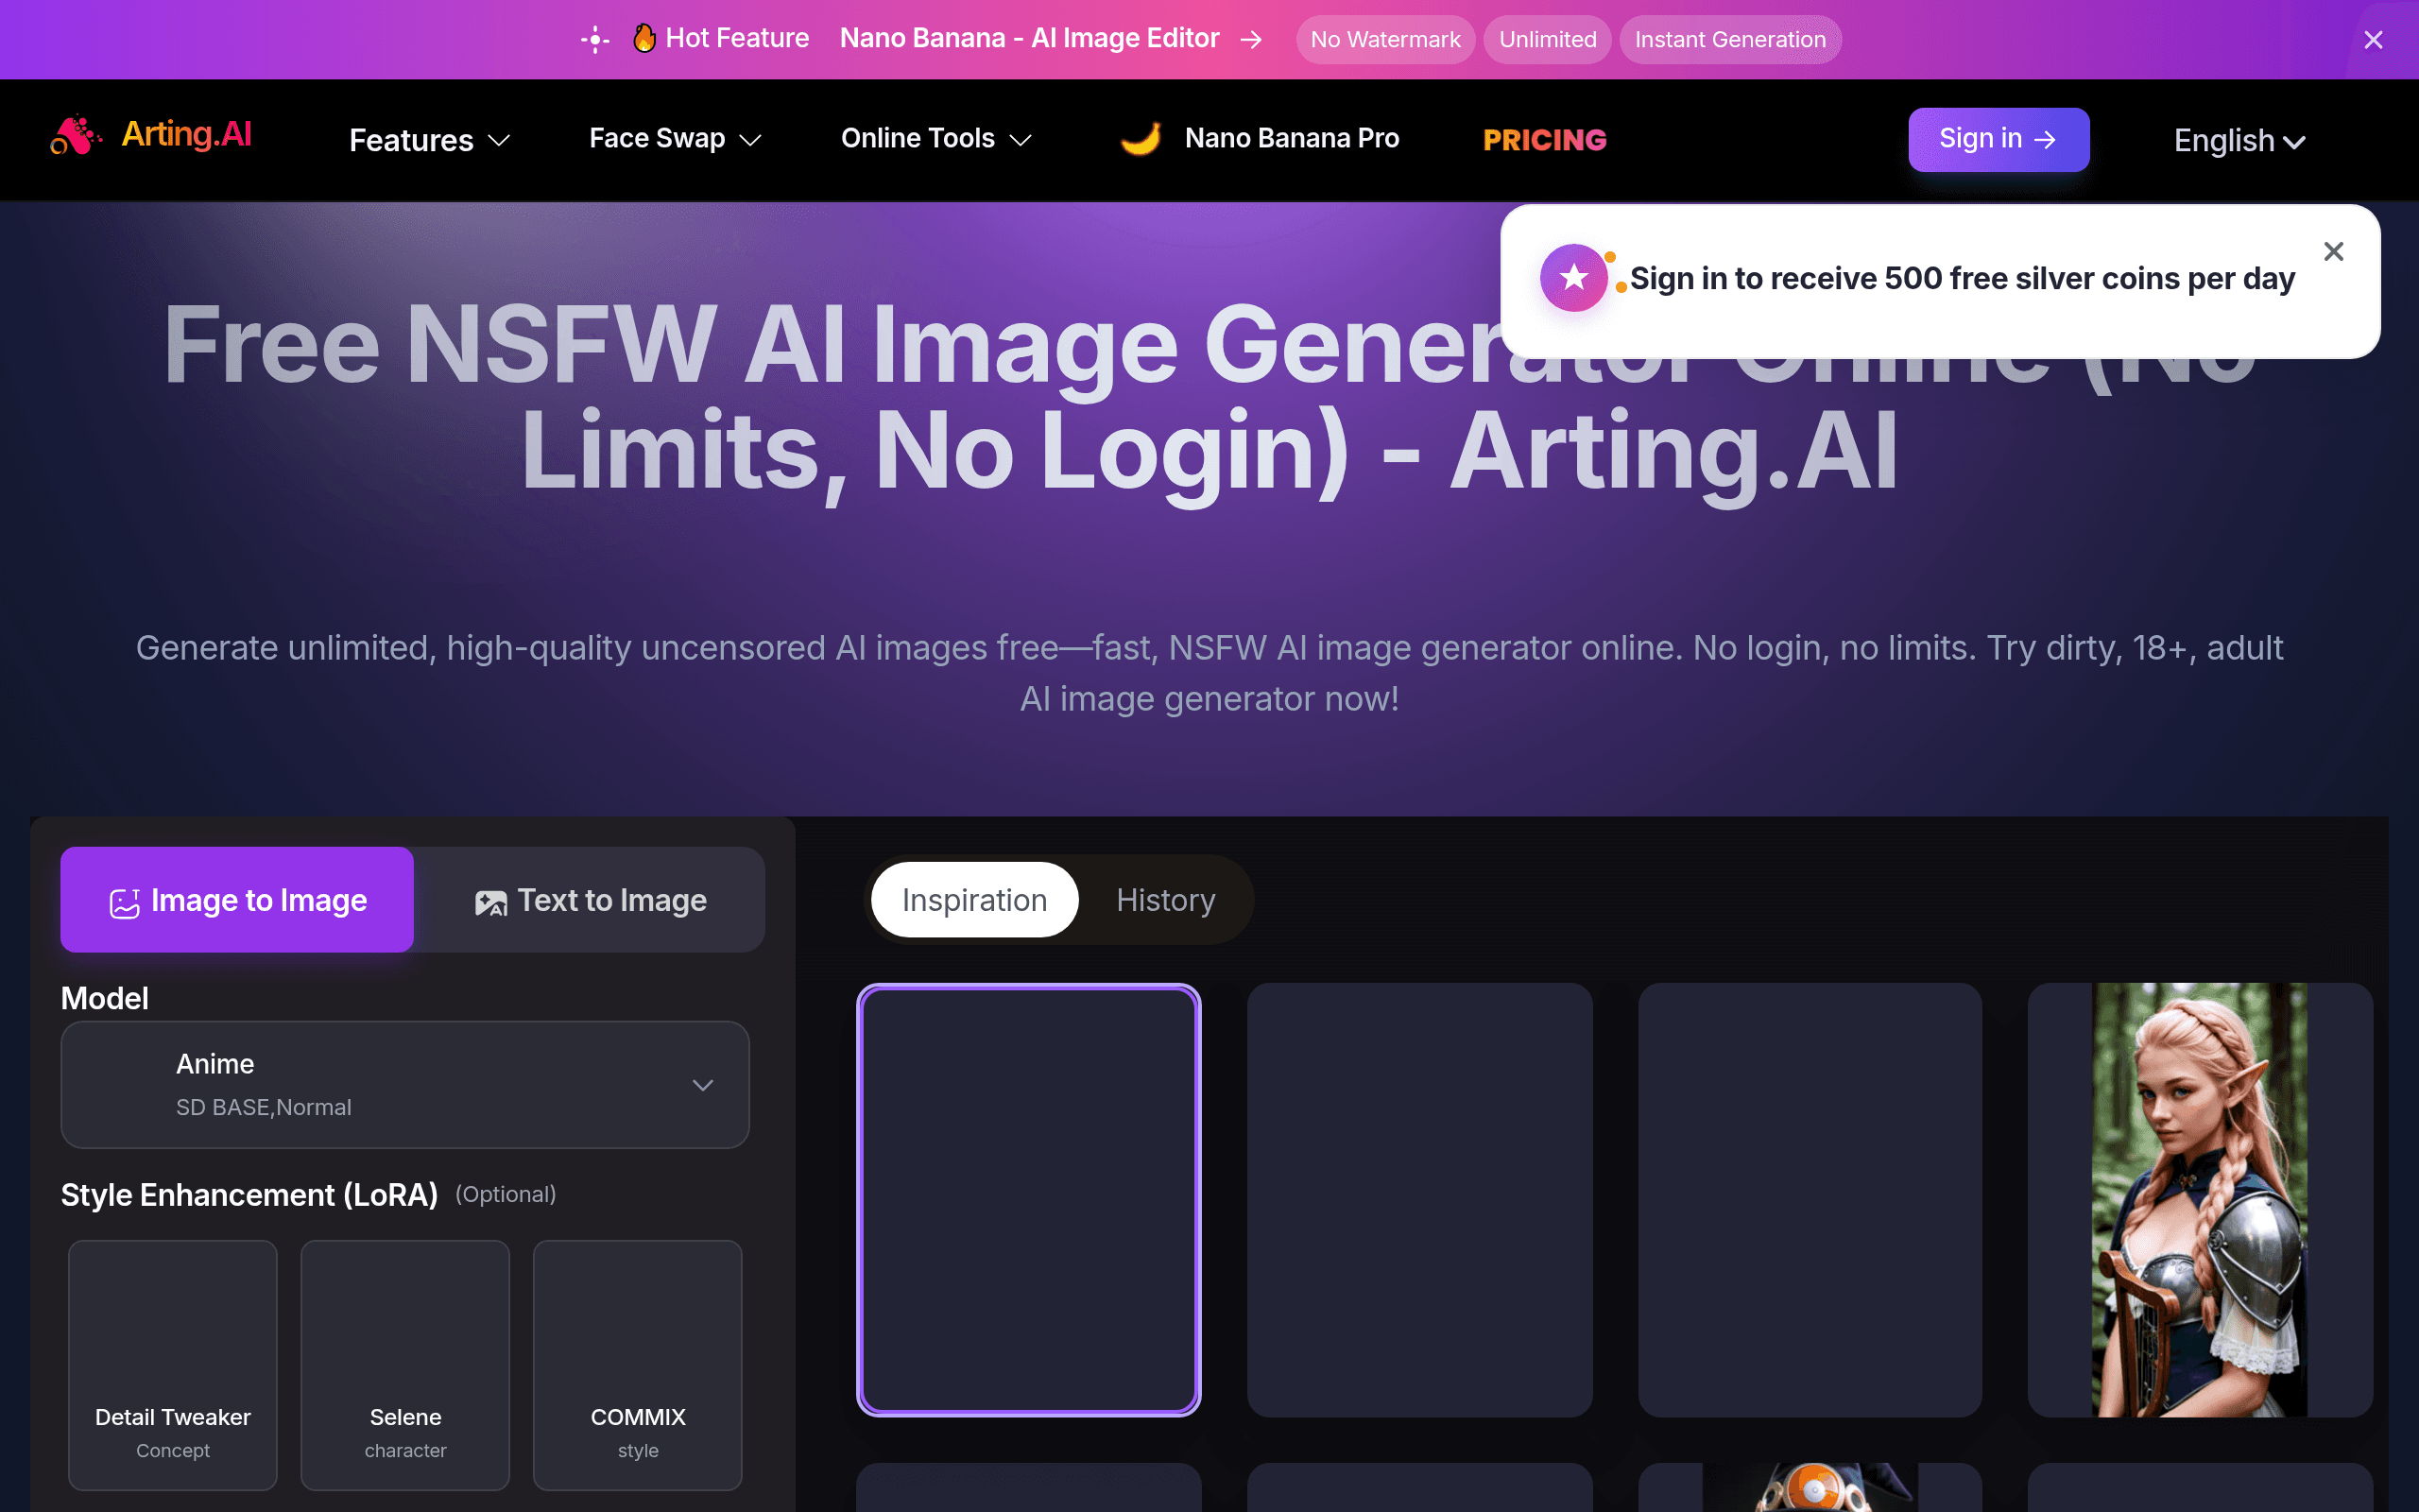Click the Sign in button
This screenshot has width=2419, height=1512.
pyautogui.click(x=1999, y=139)
